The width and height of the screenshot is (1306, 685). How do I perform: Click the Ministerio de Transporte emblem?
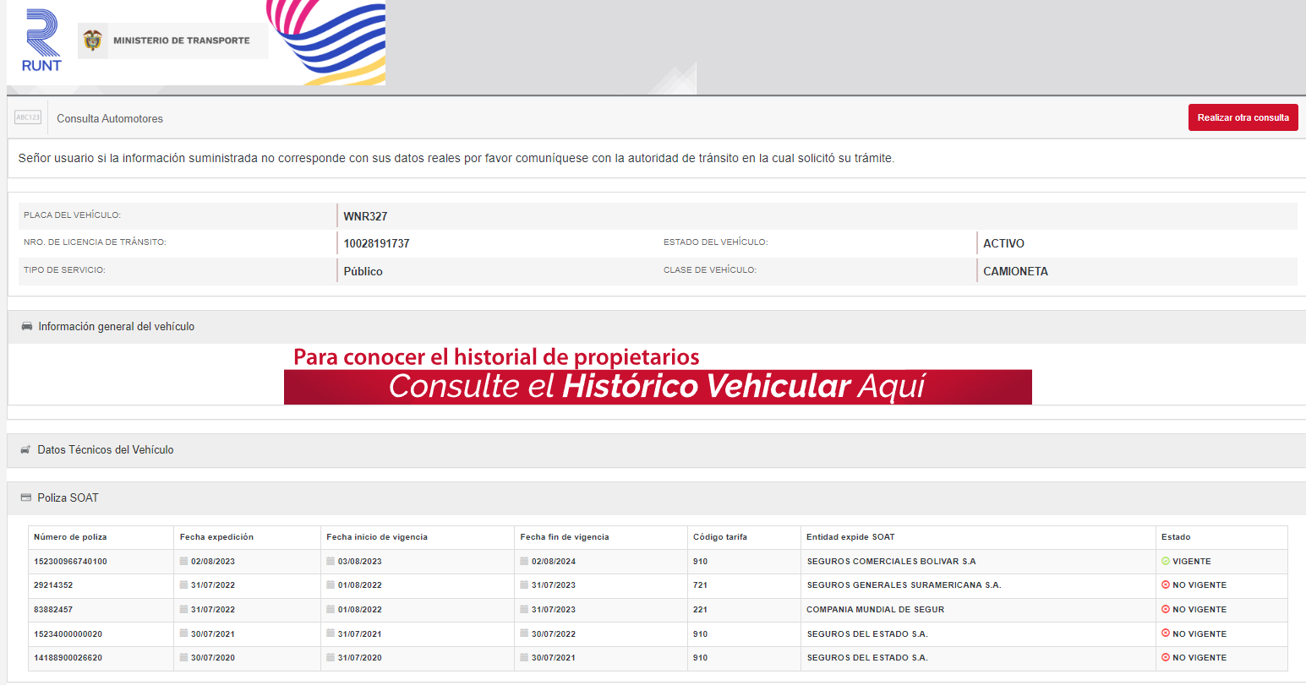point(93,41)
